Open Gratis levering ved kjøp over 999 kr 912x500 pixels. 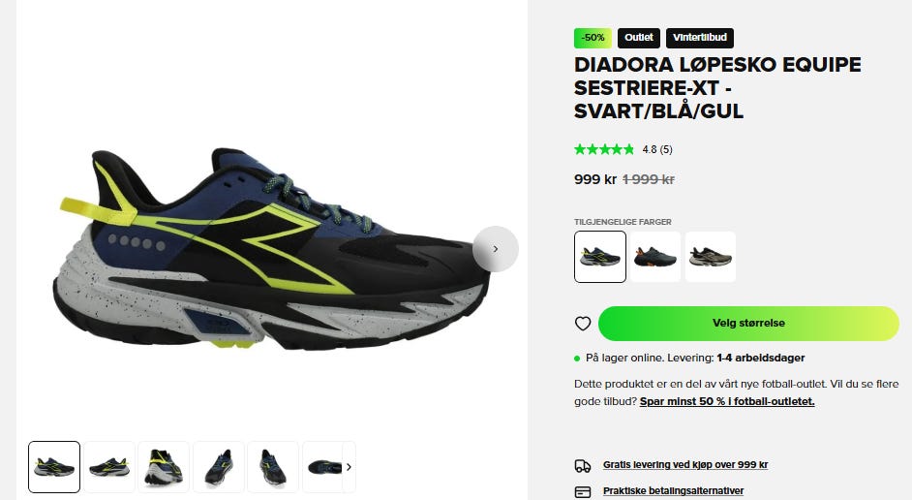685,465
